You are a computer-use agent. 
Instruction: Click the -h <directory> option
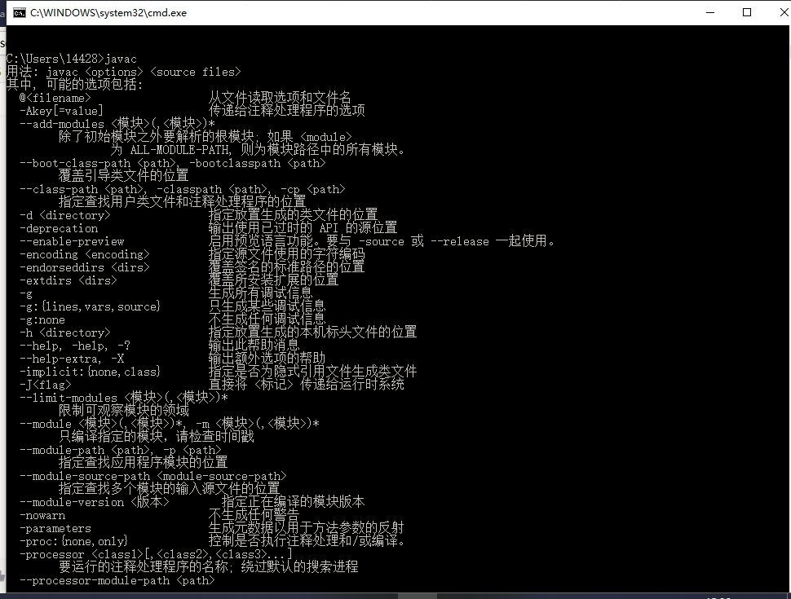tap(64, 333)
